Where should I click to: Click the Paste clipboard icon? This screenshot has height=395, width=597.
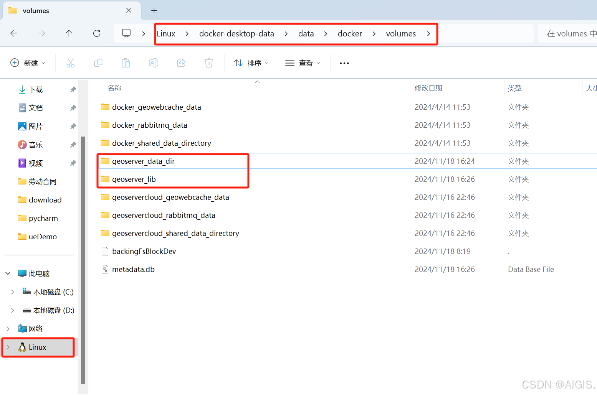tap(126, 63)
